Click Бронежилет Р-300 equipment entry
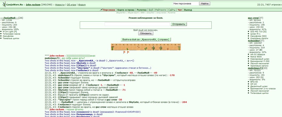This screenshot has height=117, width=282. pos(260,61)
